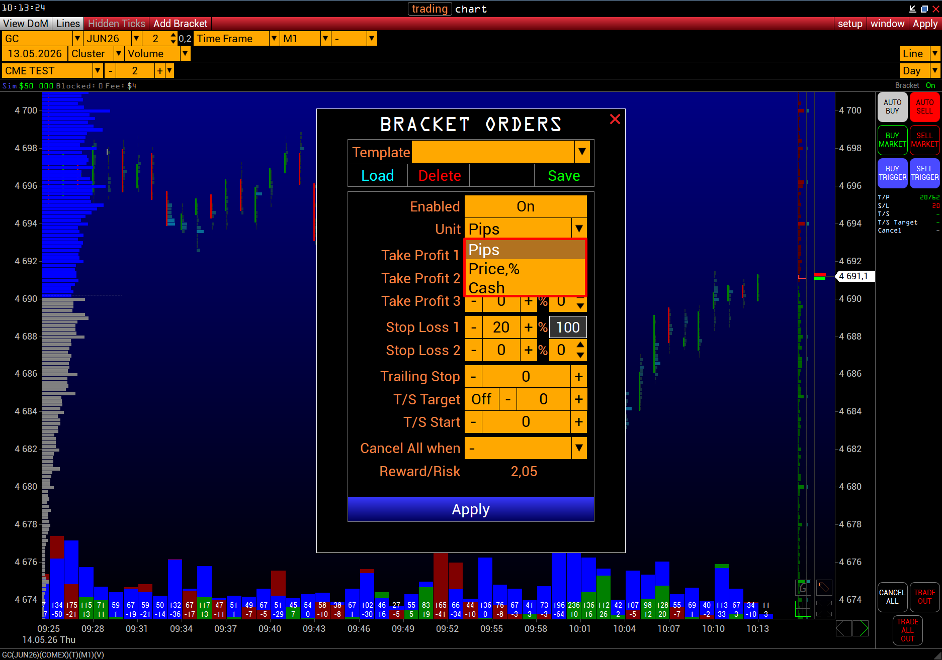Open the M1 interval dropdown

pyautogui.click(x=326, y=39)
